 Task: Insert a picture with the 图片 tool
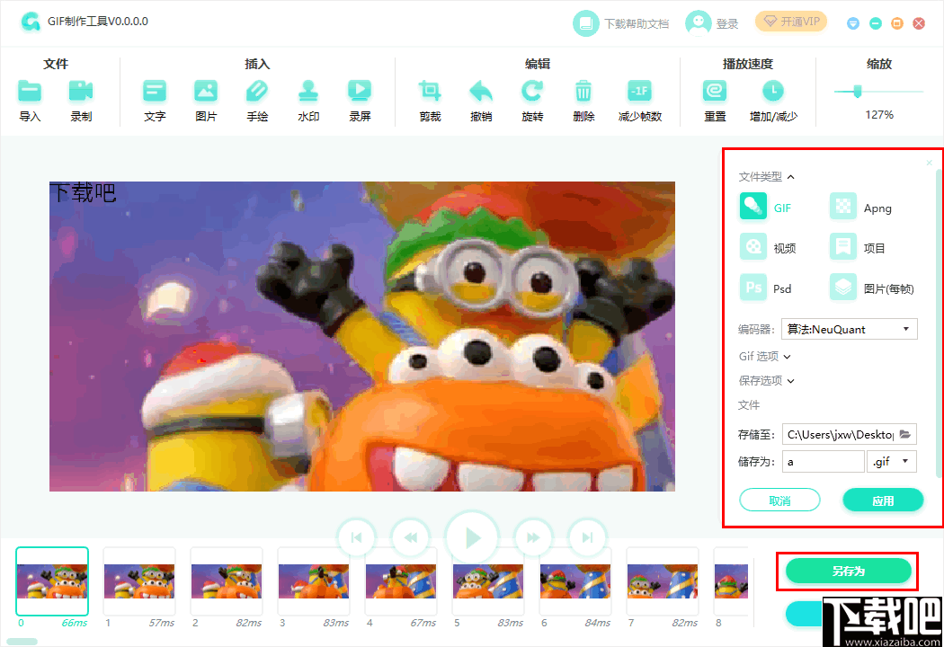coord(206,91)
